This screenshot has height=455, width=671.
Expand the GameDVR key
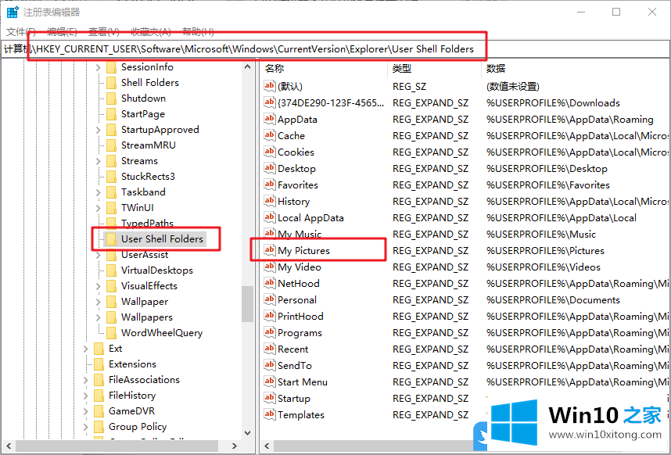(85, 411)
